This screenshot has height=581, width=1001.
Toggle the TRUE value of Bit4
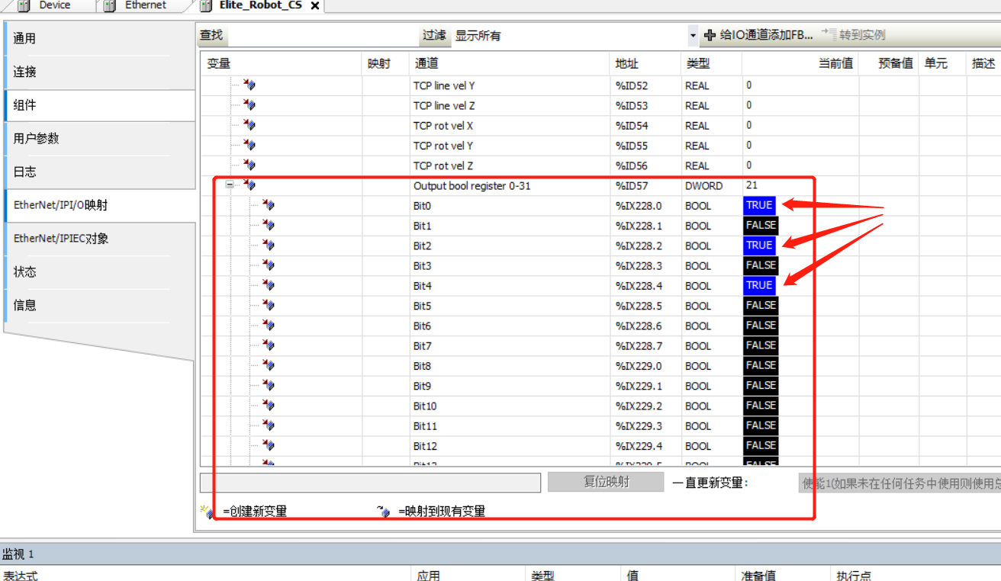(759, 285)
